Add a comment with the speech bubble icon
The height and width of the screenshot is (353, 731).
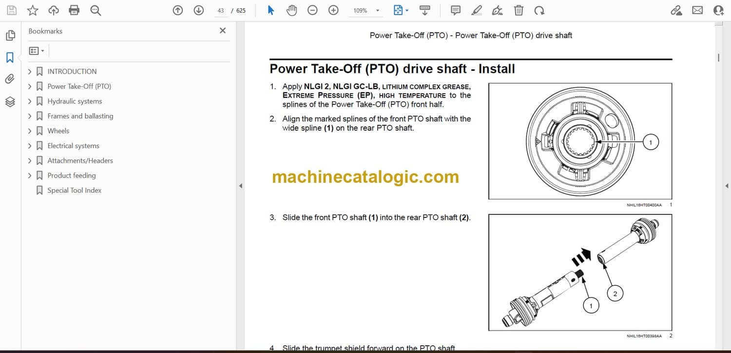click(x=456, y=10)
